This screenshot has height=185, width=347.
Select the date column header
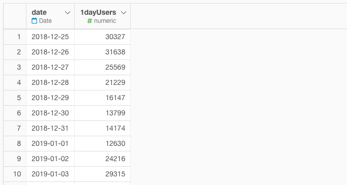coord(50,16)
